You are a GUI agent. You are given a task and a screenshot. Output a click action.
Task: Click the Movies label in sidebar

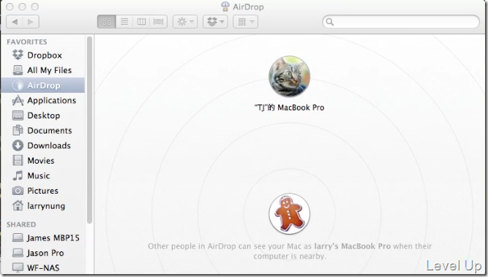(41, 161)
